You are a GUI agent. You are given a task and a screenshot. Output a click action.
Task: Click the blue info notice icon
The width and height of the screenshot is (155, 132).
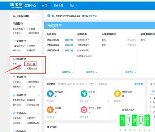[x=49, y=16]
